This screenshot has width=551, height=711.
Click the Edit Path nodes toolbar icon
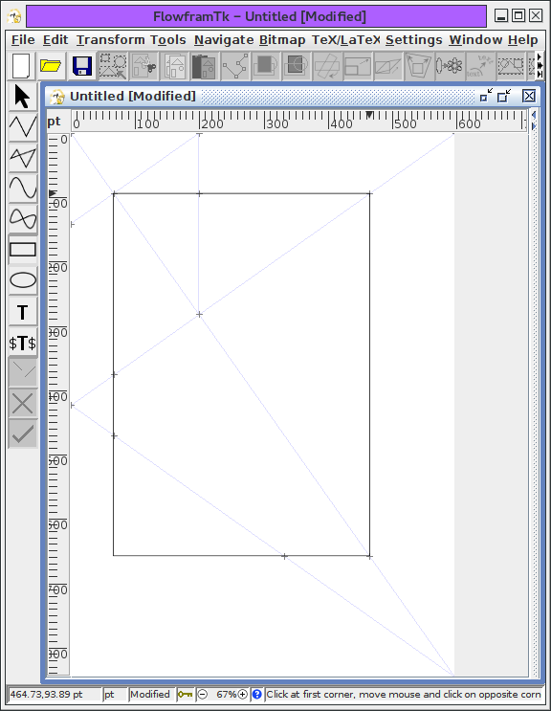coord(235,66)
